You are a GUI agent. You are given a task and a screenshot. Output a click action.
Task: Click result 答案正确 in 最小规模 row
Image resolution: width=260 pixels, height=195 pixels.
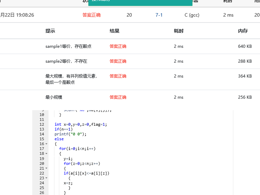[x=118, y=97]
